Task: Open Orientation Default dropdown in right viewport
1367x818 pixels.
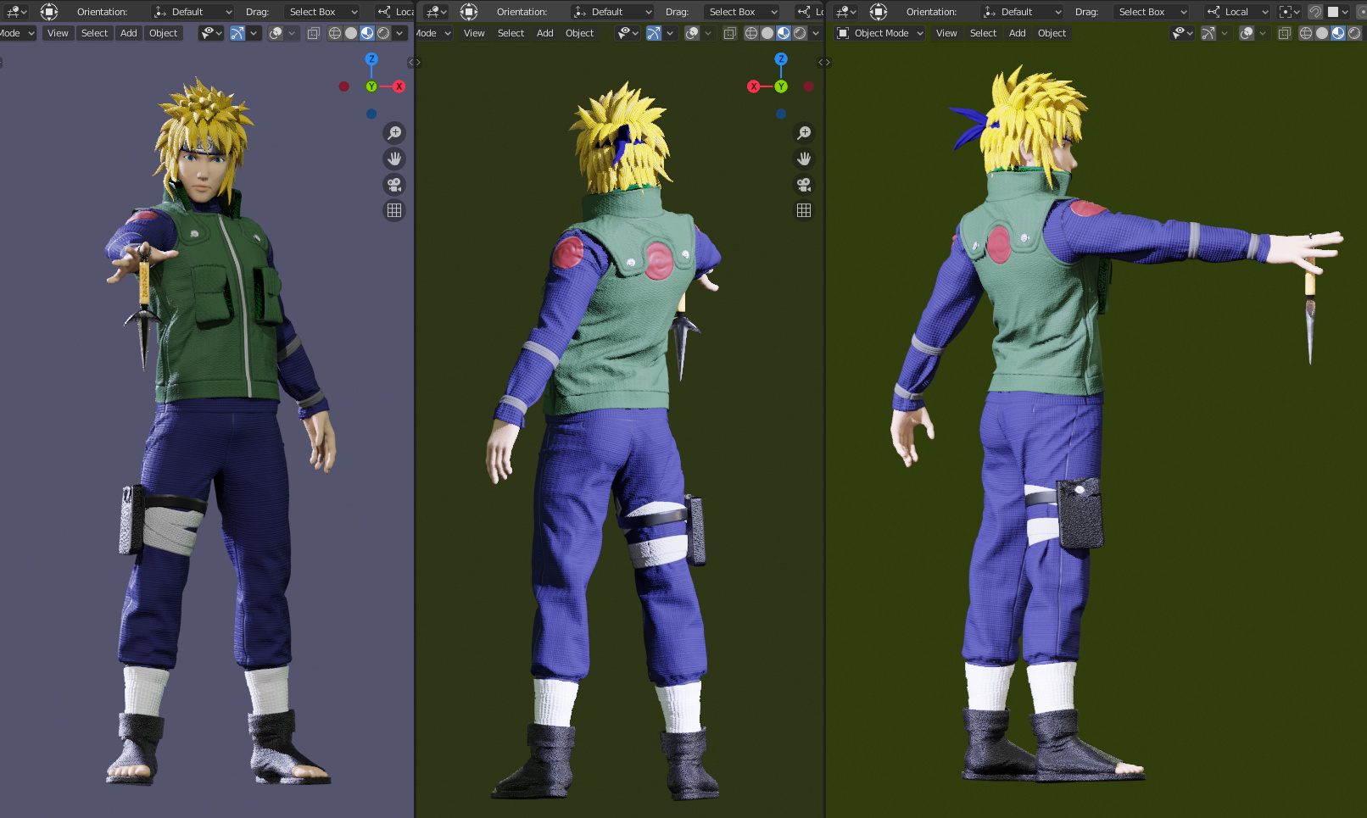Action: [1022, 12]
